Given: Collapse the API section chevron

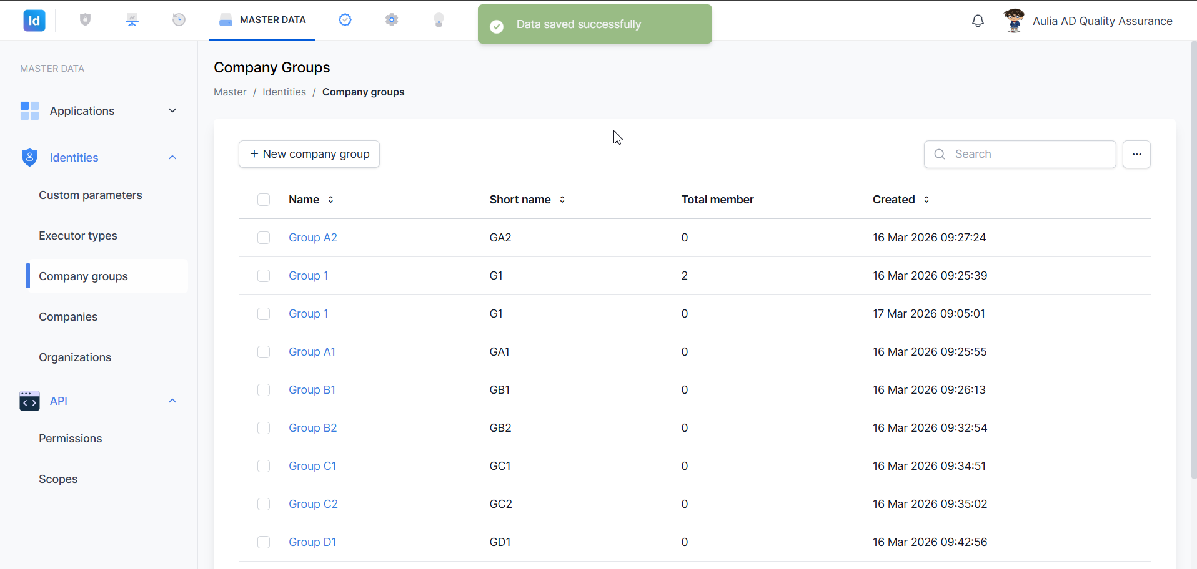Looking at the screenshot, I should (x=172, y=401).
